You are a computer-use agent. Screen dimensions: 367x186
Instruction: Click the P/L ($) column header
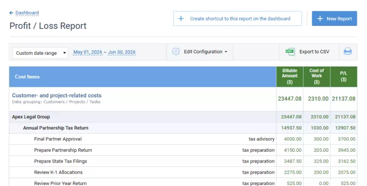point(344,76)
